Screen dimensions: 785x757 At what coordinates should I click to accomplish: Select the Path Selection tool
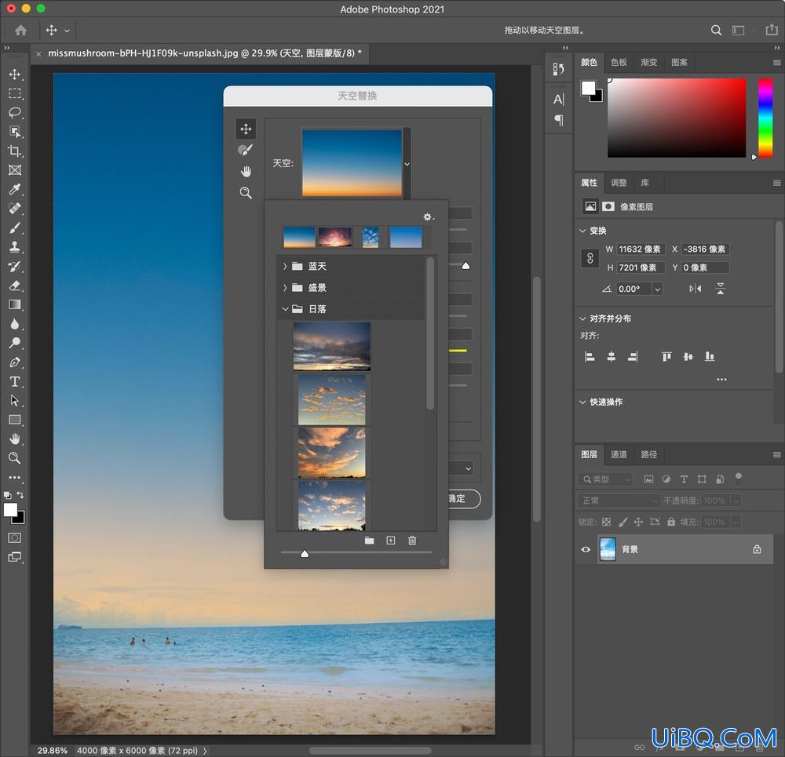(14, 401)
